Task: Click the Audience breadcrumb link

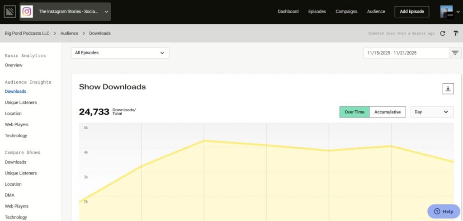Action: pos(69,33)
